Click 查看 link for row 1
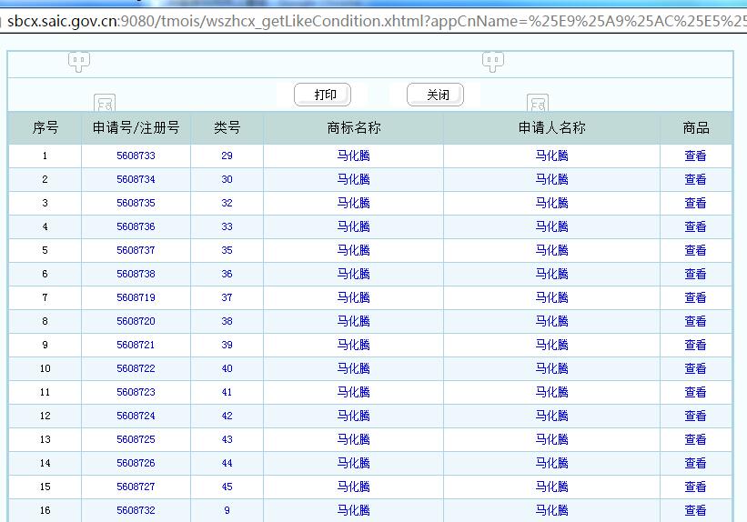 [695, 156]
